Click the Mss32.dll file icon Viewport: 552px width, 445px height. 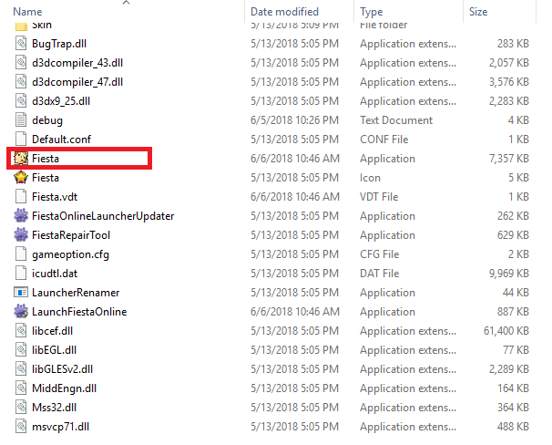(x=21, y=408)
